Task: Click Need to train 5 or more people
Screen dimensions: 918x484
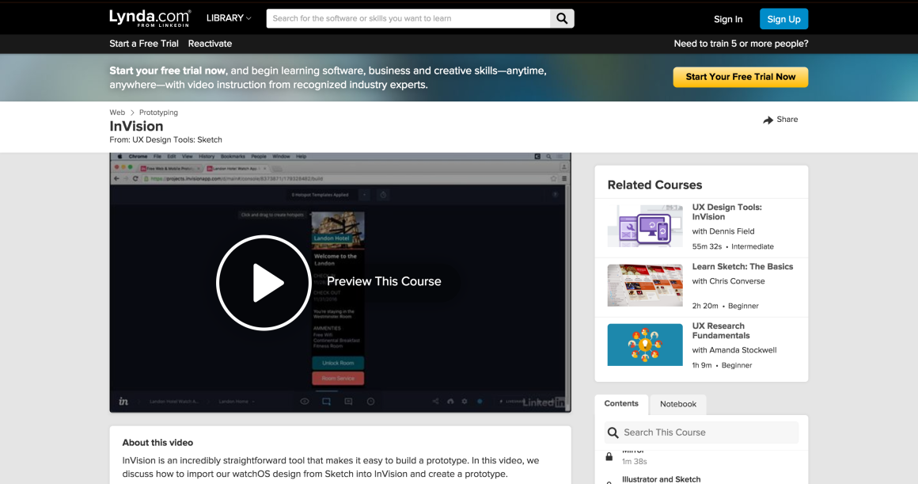Action: tap(741, 44)
